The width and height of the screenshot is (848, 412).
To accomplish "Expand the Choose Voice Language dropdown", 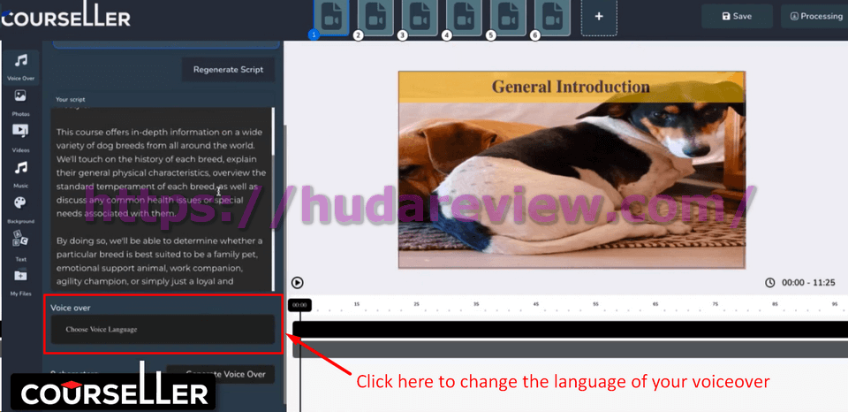I will pyautogui.click(x=163, y=330).
